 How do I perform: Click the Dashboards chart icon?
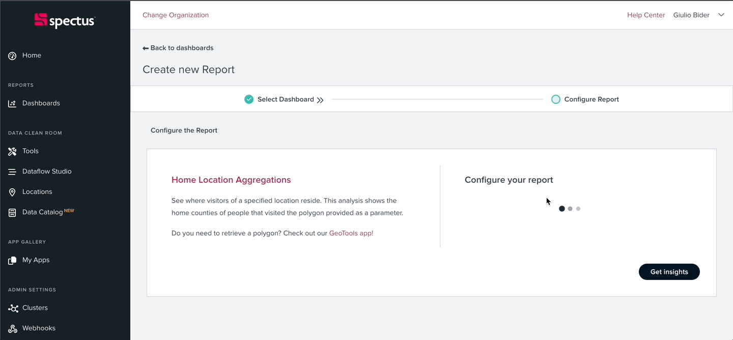(x=12, y=103)
